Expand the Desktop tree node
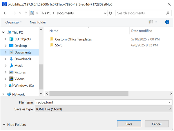The width and height of the screenshot is (174, 131). coord(6,46)
